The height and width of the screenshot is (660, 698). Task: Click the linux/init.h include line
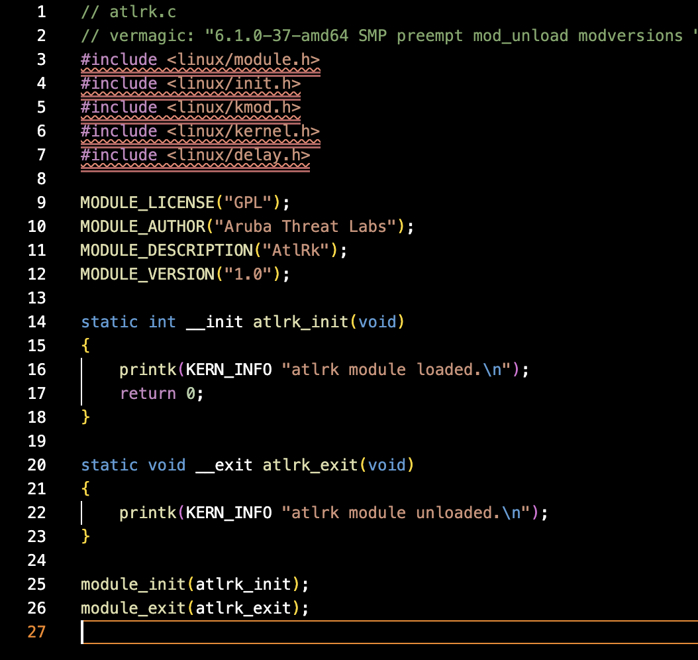[x=191, y=83]
